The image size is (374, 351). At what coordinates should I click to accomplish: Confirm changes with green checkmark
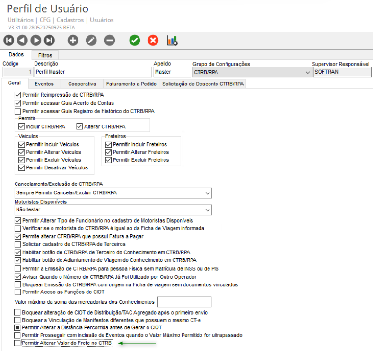(x=135, y=40)
